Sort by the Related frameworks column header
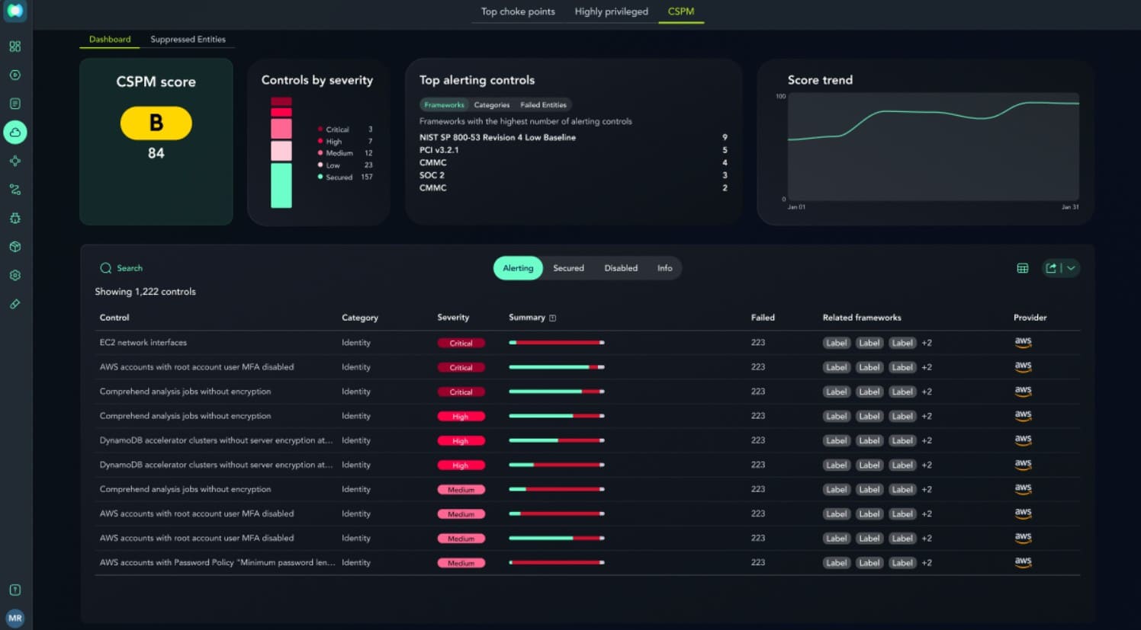This screenshot has height=630, width=1141. pyautogui.click(x=862, y=318)
